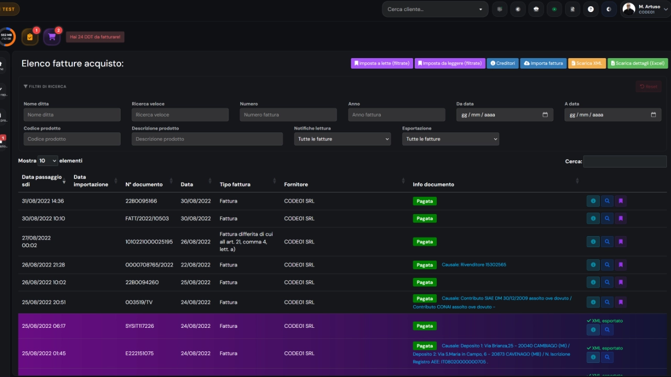
Task: Click the 24 DDT da fatturare alert
Action: 95,37
